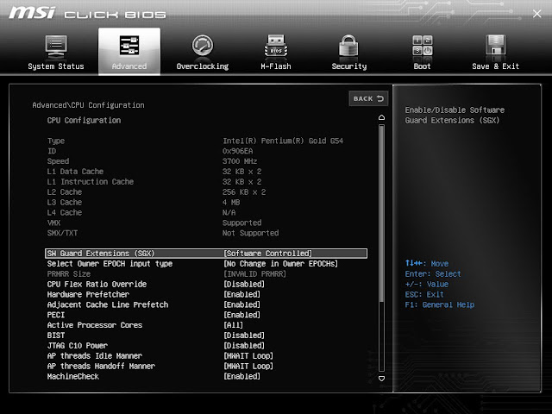
Task: Select Adjacent Cache Line Prefetch option
Action: tap(108, 304)
